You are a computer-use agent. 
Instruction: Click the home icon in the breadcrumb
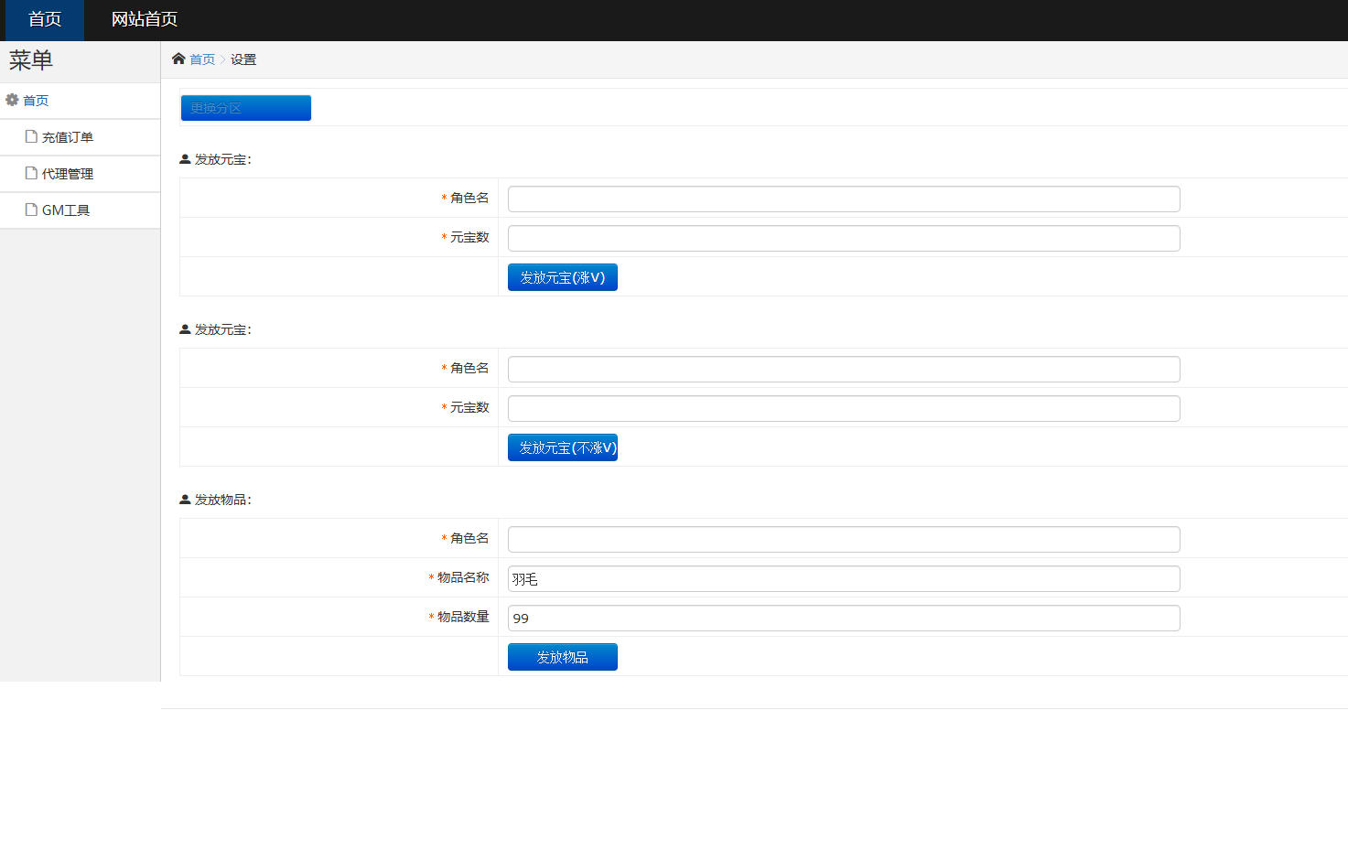point(178,59)
